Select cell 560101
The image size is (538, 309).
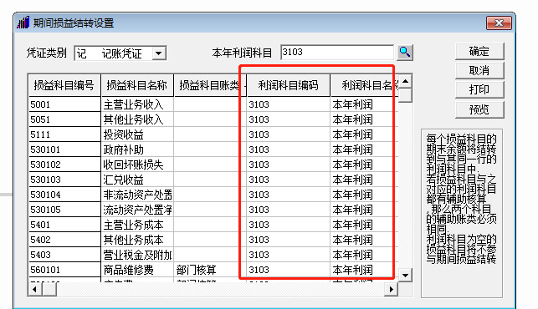click(64, 270)
